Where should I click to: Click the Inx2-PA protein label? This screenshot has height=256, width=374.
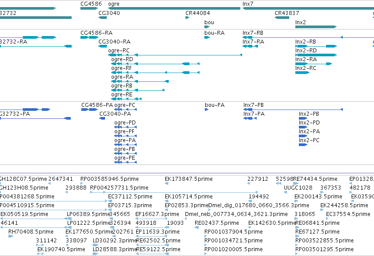coord(309,132)
